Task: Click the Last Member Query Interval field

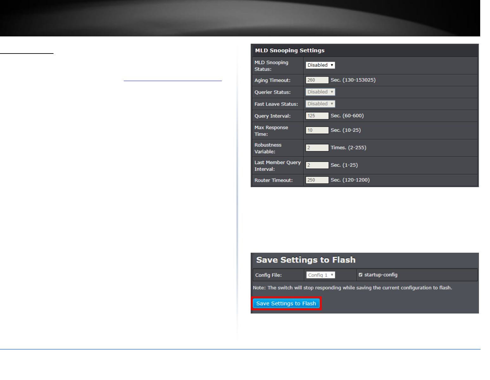Action: [x=317, y=165]
